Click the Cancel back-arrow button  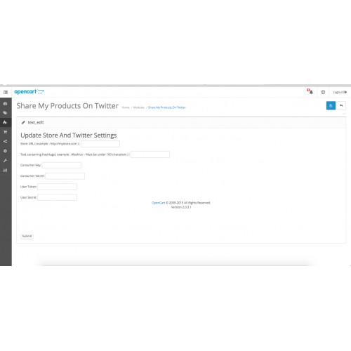coord(341,106)
